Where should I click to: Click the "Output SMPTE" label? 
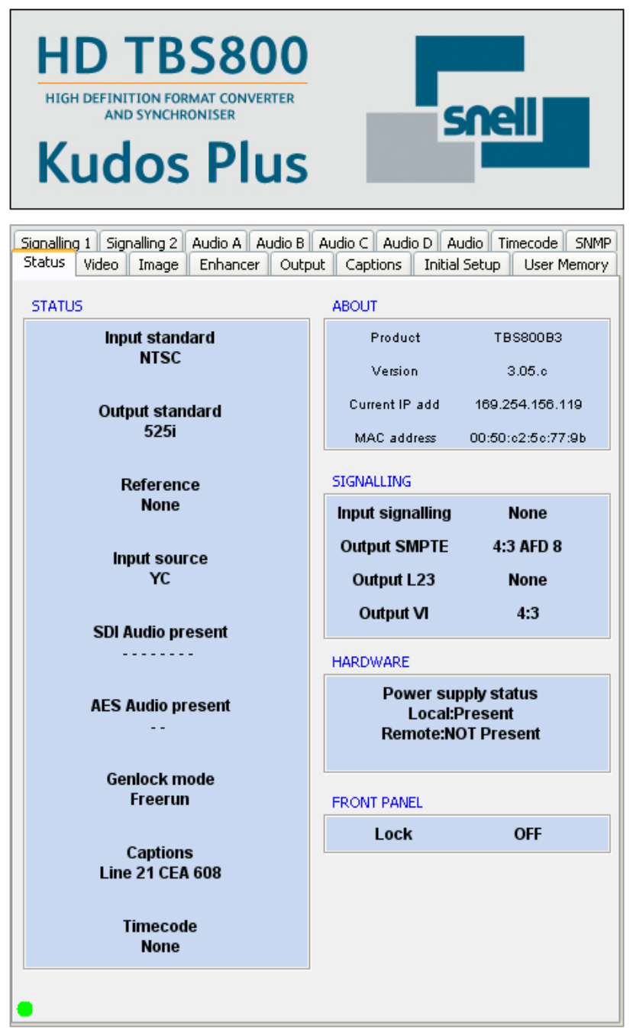coord(394,547)
